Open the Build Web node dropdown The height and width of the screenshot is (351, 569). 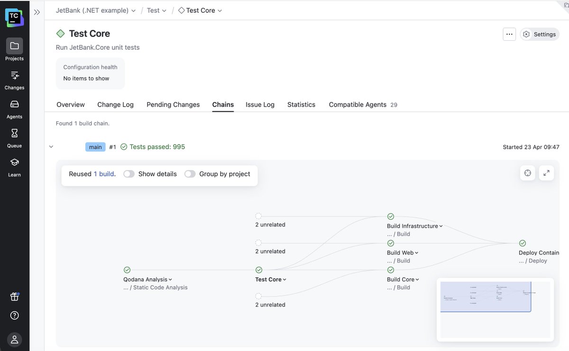[417, 253]
